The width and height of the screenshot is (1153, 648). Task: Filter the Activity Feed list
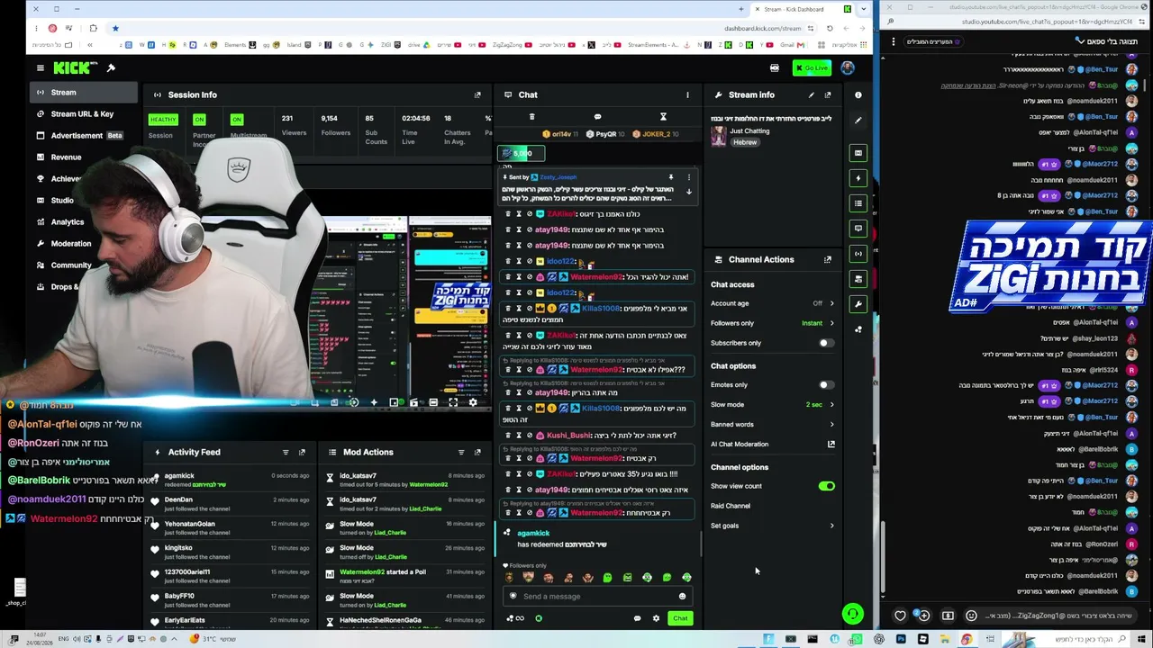[286, 452]
